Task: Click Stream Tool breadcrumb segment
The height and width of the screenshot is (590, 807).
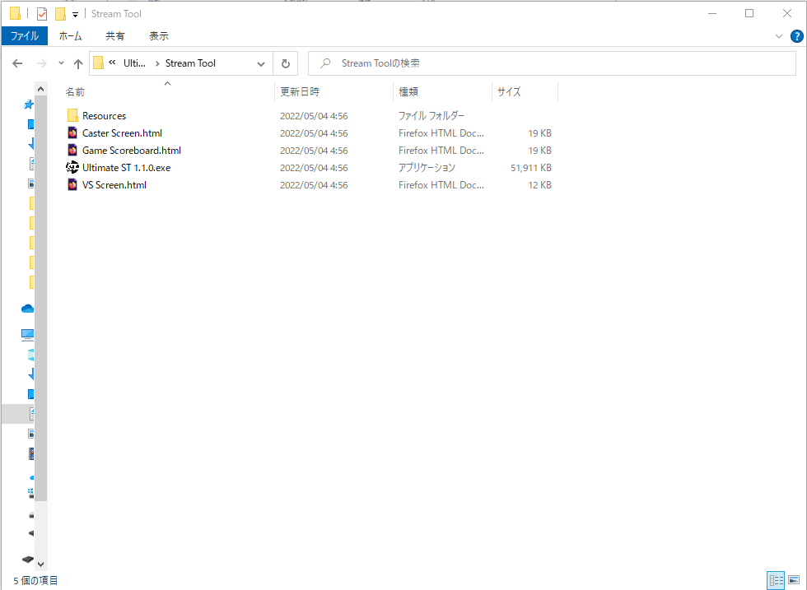Action: pyautogui.click(x=190, y=63)
